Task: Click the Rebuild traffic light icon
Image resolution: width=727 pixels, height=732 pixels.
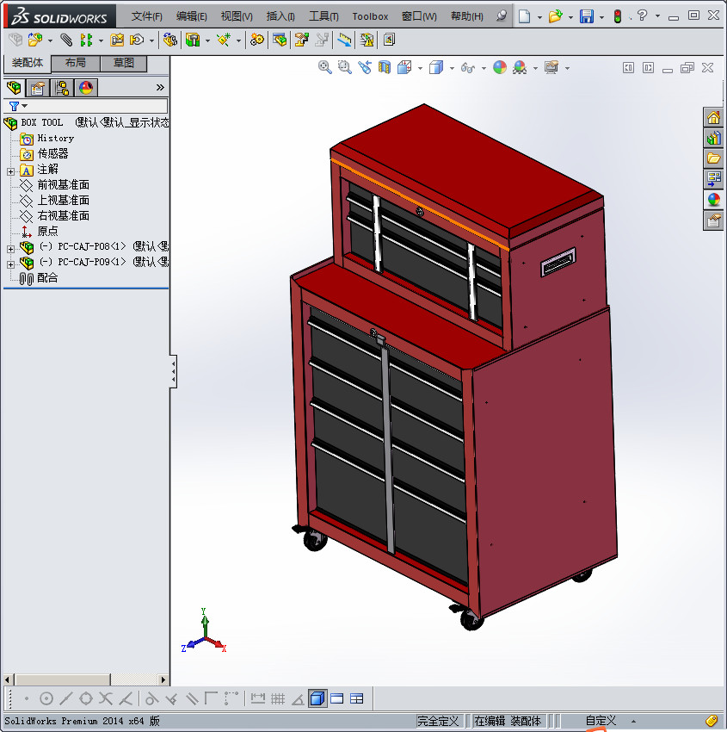Action: pos(618,16)
